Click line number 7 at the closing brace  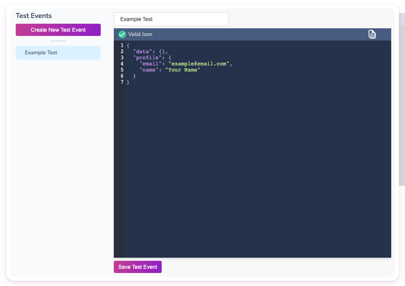click(122, 82)
